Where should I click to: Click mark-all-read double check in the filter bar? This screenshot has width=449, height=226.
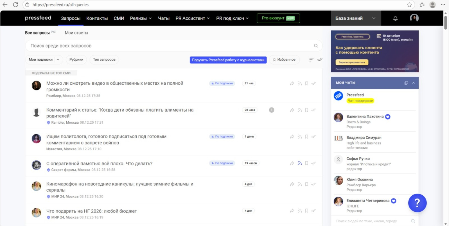tap(320, 60)
